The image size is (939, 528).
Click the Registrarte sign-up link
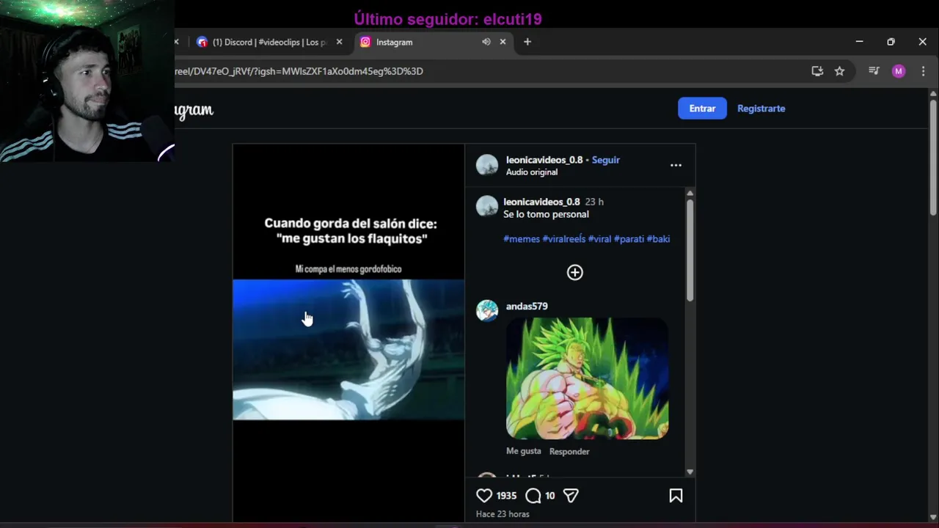761,109
